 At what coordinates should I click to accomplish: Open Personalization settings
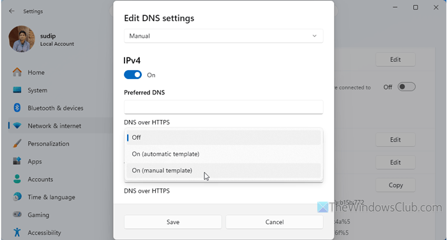pyautogui.click(x=48, y=144)
